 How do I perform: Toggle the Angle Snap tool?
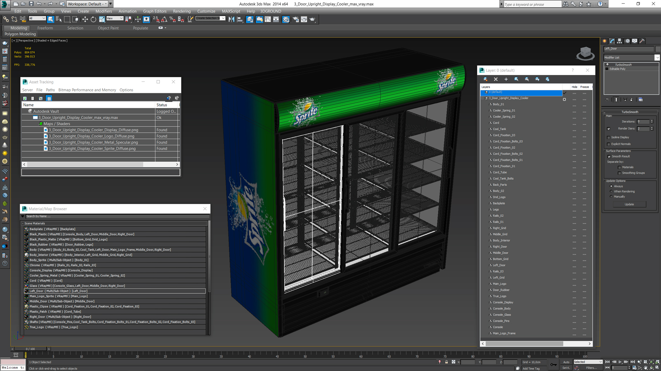[164, 19]
